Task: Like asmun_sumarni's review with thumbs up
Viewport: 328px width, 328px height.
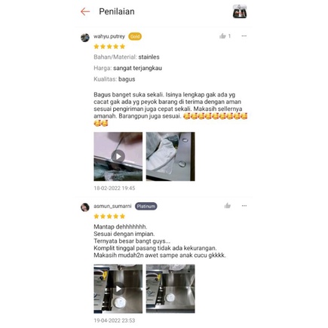Action: pos(227,206)
